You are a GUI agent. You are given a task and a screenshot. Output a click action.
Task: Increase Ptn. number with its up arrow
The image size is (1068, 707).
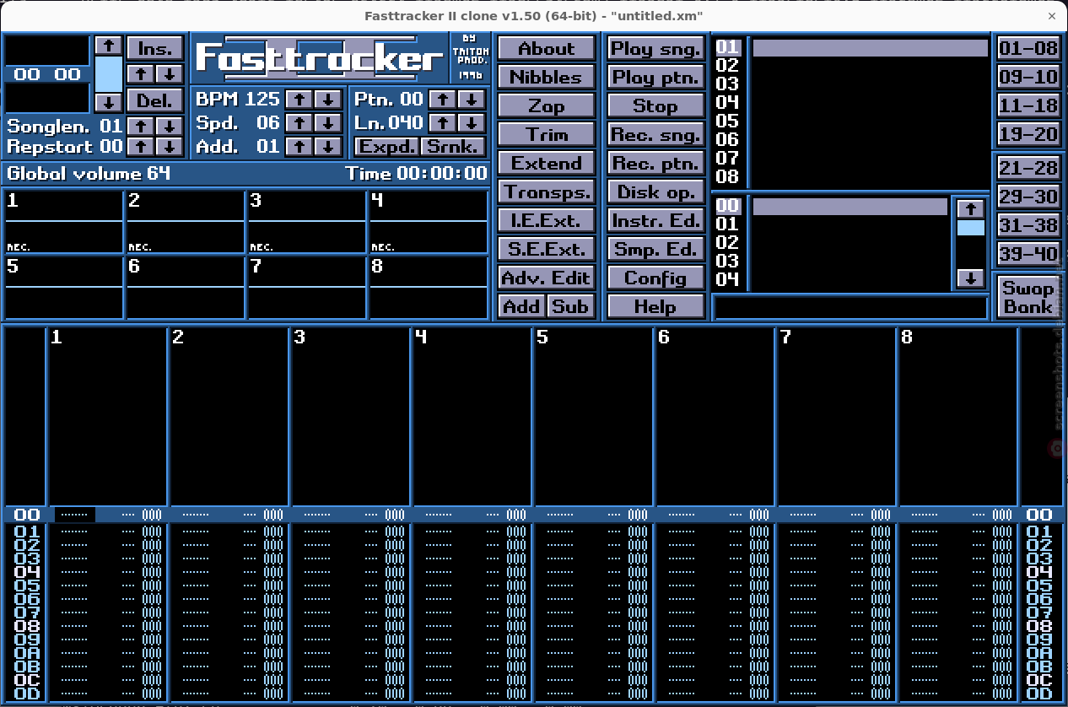click(x=443, y=99)
